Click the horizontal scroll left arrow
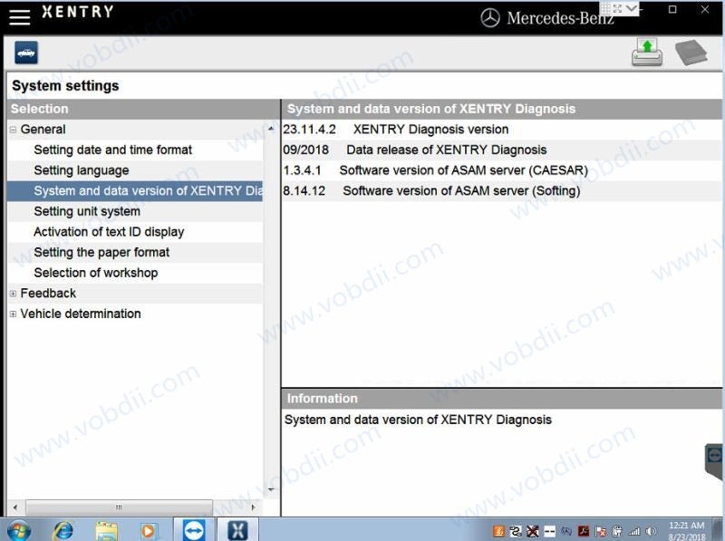725x541 pixels. [x=15, y=507]
